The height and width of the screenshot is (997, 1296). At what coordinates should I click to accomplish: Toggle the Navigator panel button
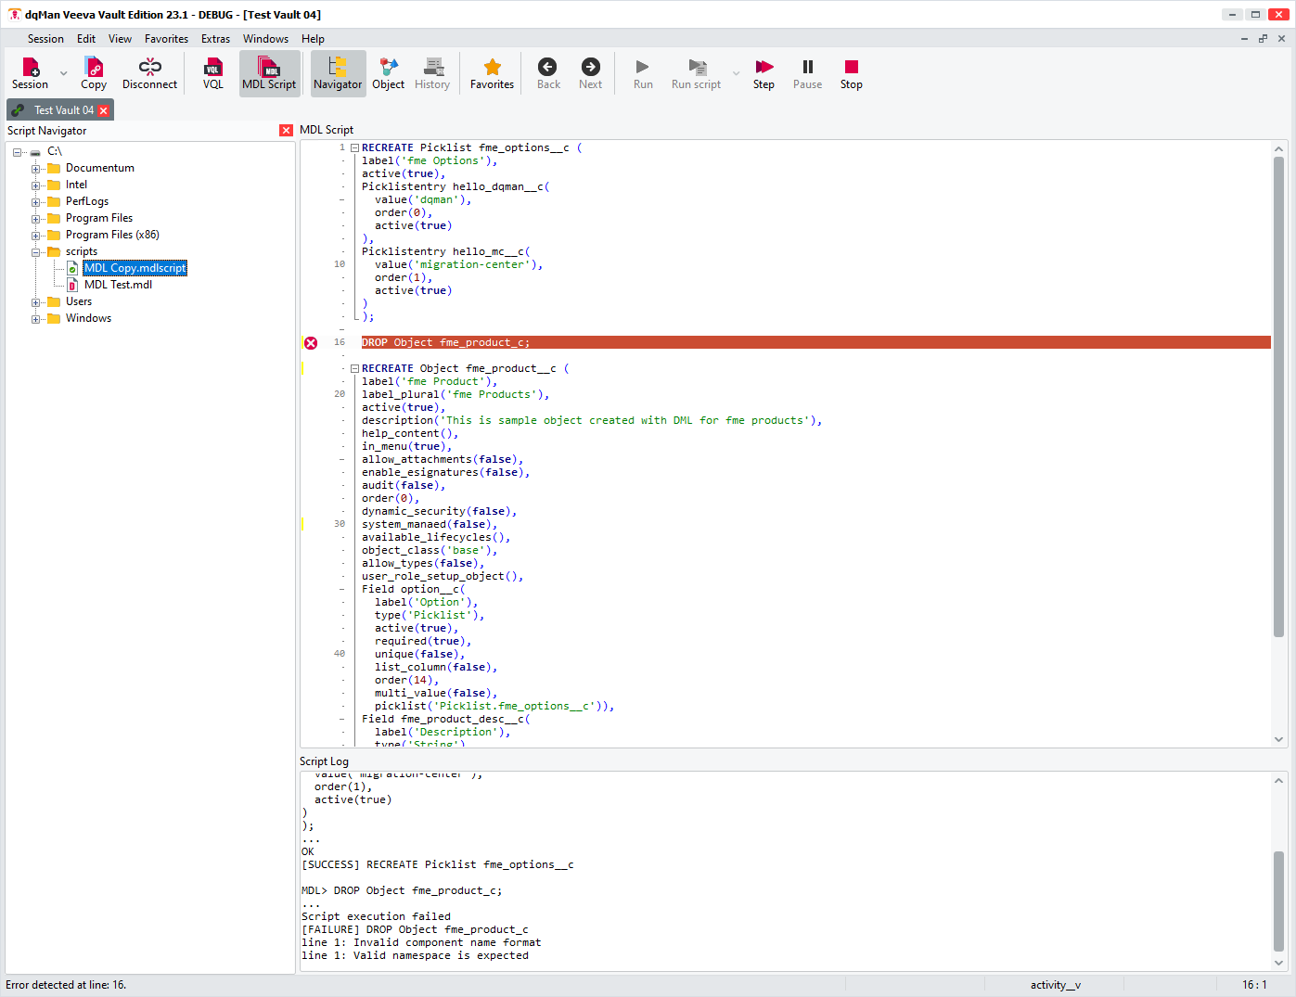point(338,73)
